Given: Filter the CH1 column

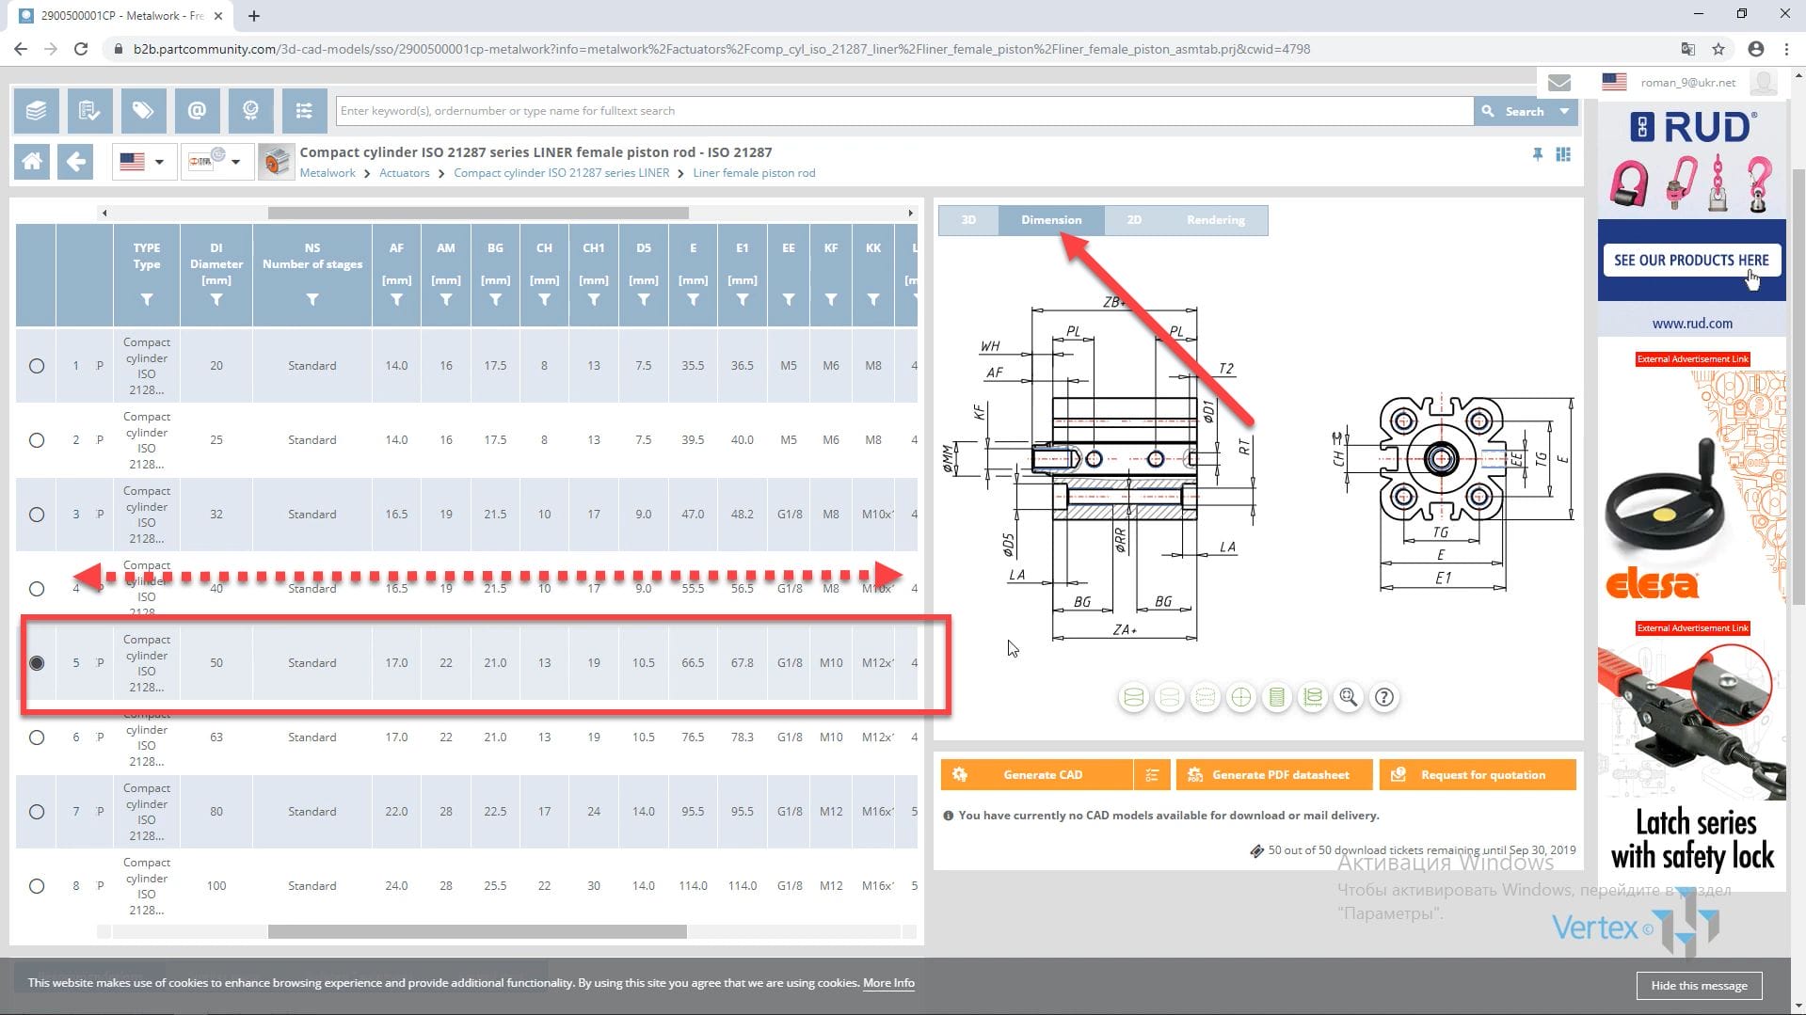Looking at the screenshot, I should click(594, 300).
